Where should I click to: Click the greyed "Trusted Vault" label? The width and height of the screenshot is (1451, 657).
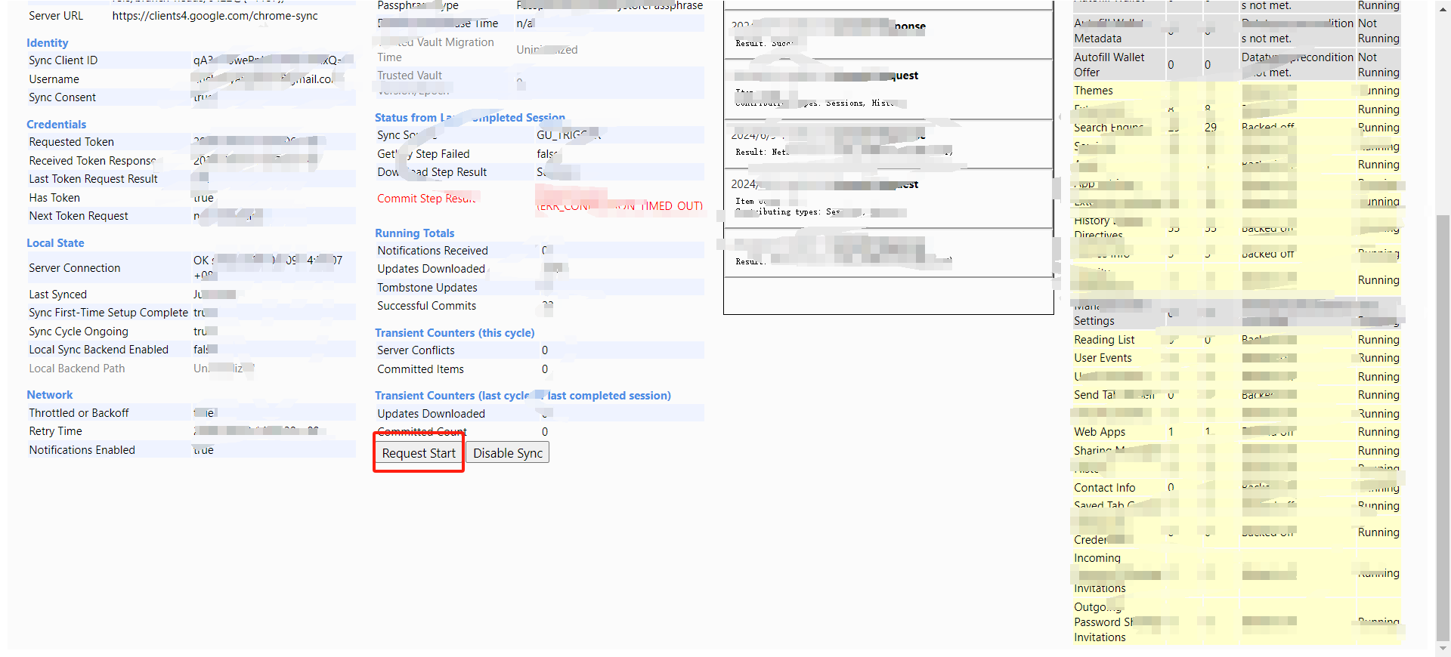click(410, 76)
